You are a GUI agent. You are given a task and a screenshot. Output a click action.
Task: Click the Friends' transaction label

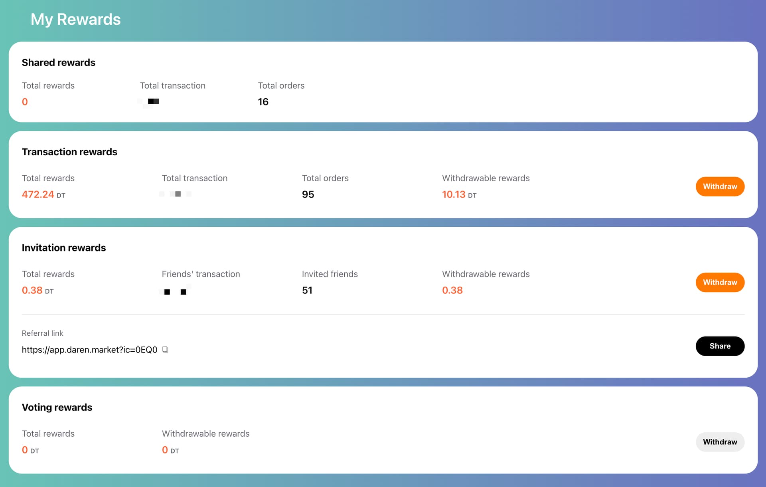pyautogui.click(x=201, y=274)
